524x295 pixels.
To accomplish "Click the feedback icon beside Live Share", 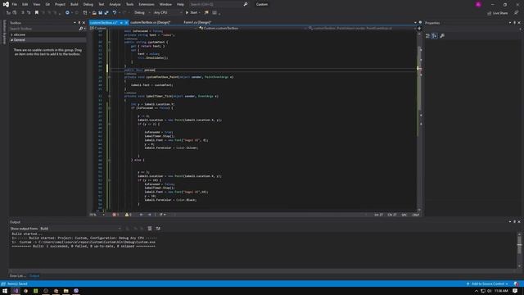I will point(517,13).
